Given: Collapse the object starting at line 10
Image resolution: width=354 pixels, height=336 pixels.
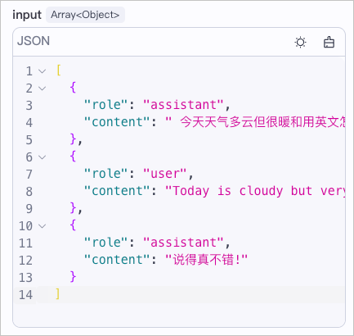Looking at the screenshot, I should tap(42, 226).
